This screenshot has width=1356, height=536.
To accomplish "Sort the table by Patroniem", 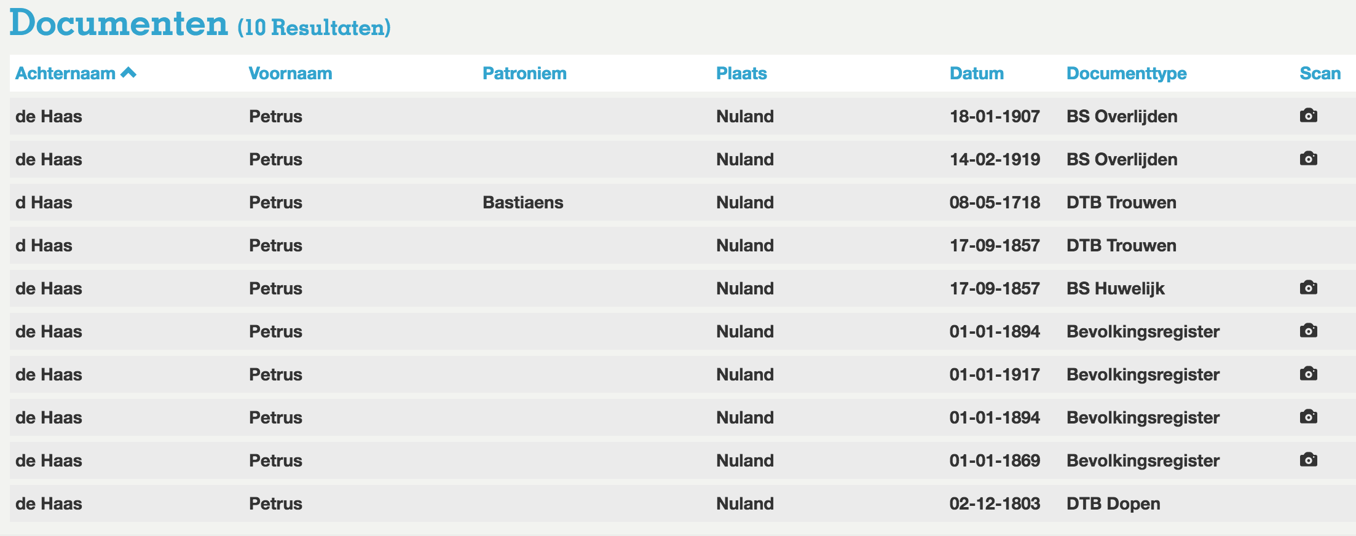I will pos(525,73).
